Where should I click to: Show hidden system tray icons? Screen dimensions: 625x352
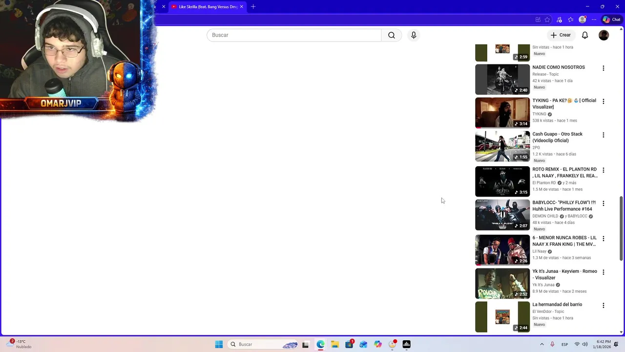pos(542,344)
